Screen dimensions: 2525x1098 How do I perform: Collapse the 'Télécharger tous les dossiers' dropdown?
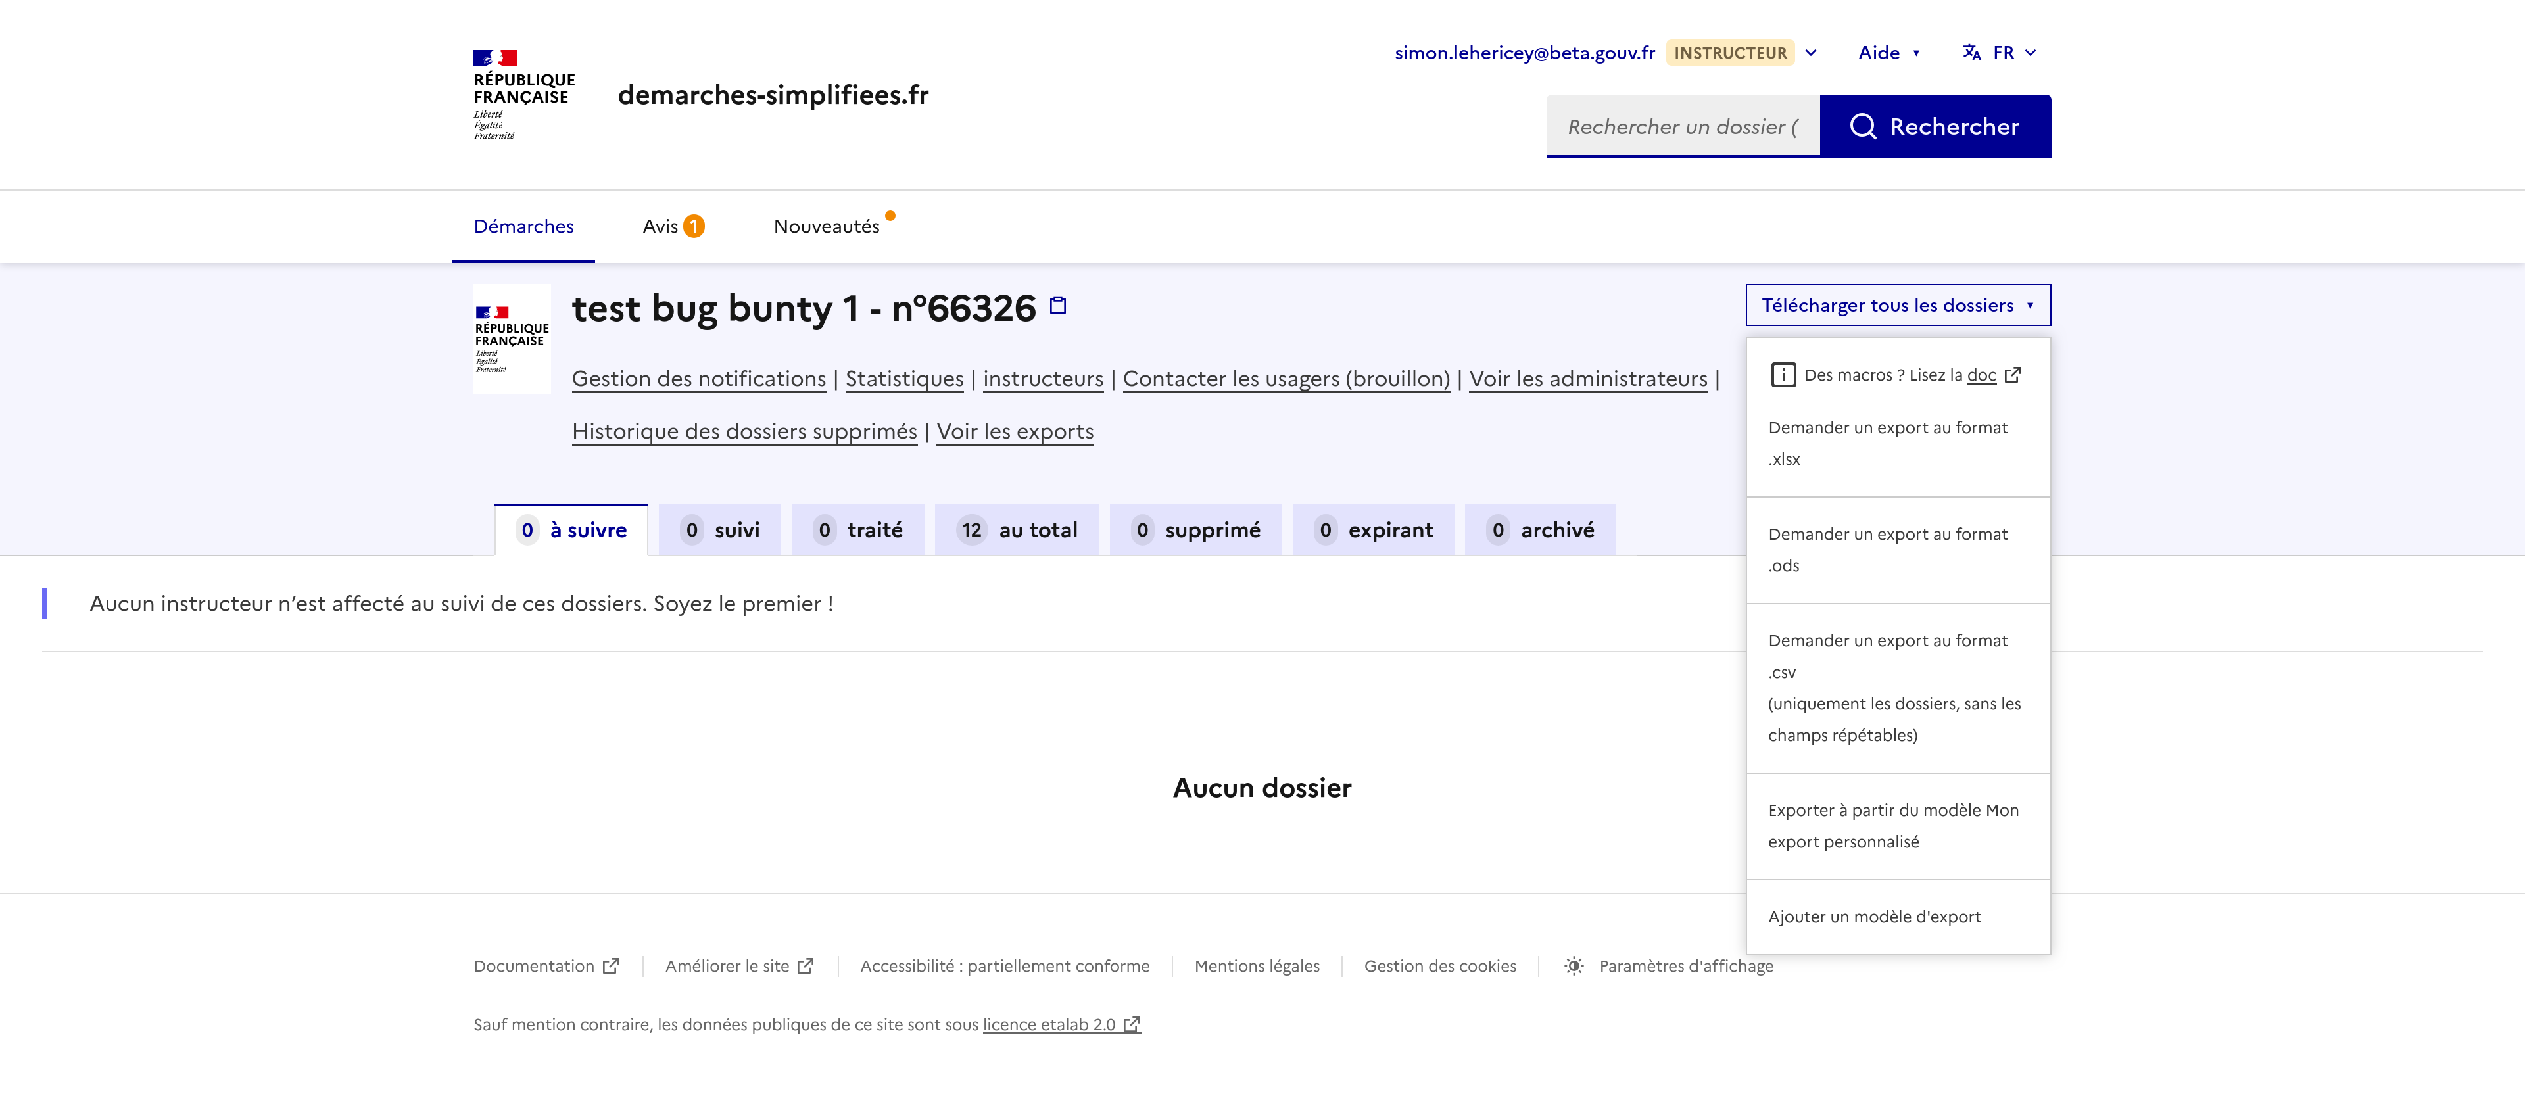[1898, 306]
